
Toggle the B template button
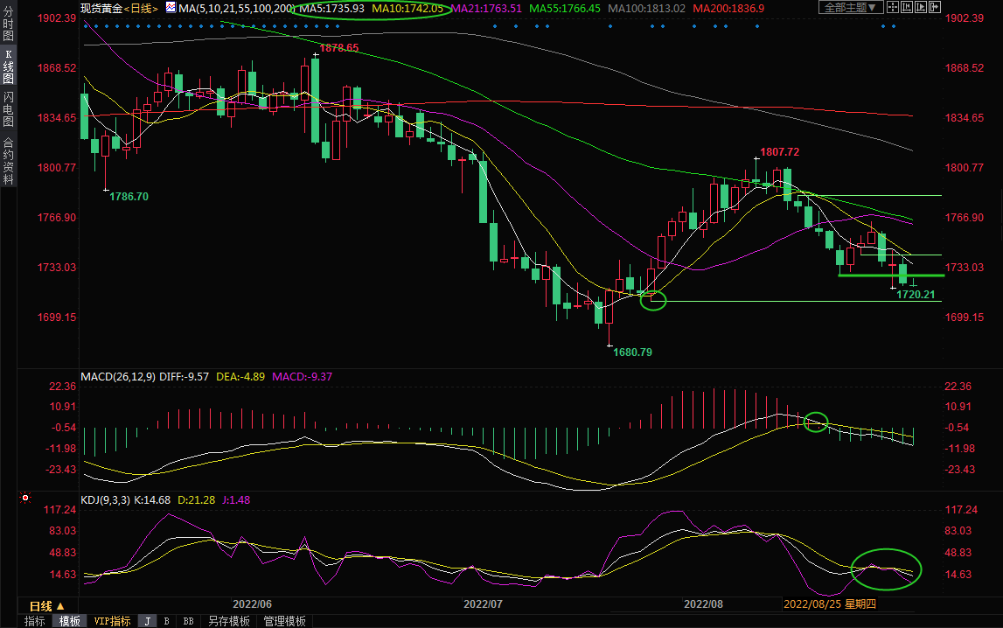tap(166, 621)
